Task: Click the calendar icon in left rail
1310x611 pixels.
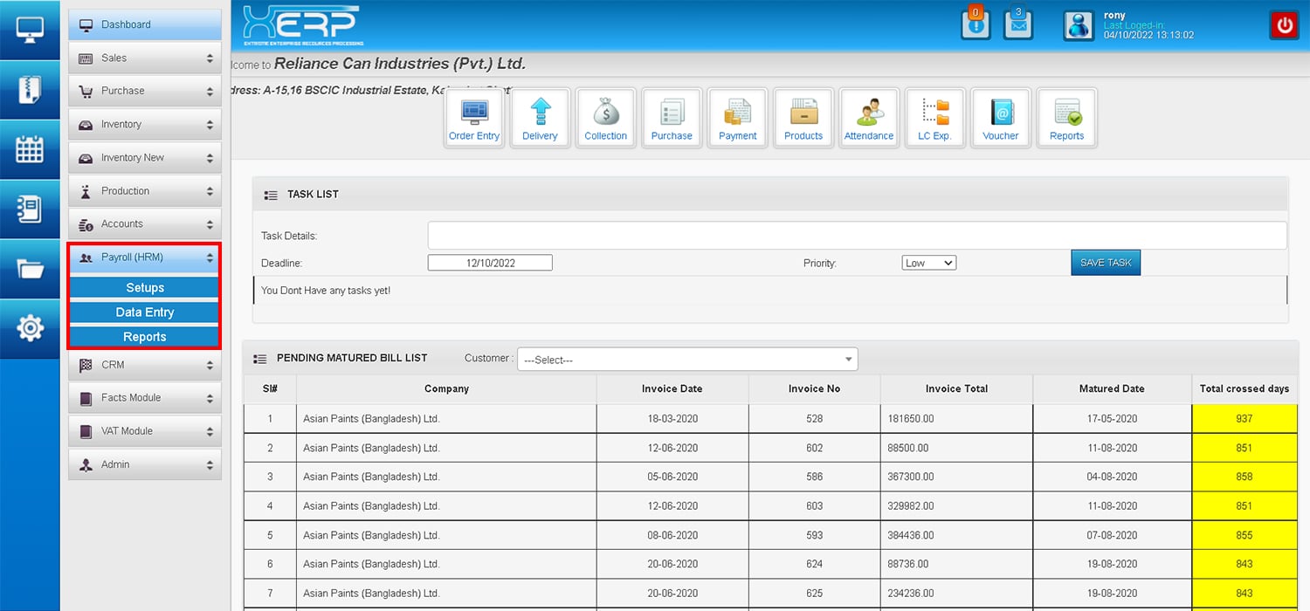Action: (x=30, y=149)
